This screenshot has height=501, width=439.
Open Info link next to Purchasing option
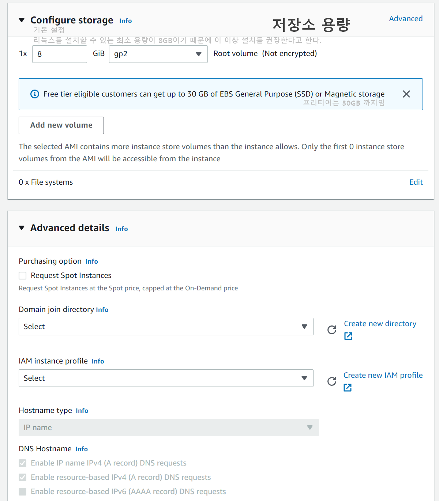tap(92, 261)
